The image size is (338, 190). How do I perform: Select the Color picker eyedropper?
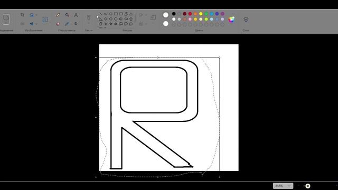67,24
